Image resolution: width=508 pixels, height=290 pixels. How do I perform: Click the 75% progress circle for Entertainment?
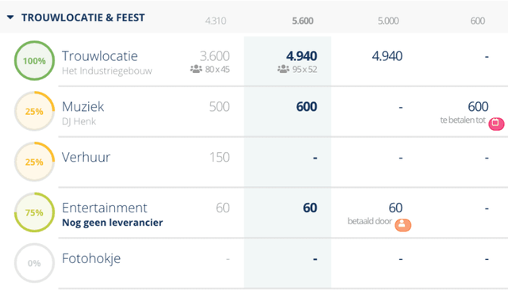(34, 212)
